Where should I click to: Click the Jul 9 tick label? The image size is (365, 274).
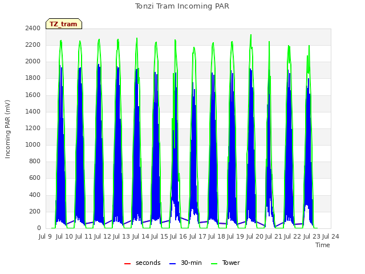pos(45,237)
